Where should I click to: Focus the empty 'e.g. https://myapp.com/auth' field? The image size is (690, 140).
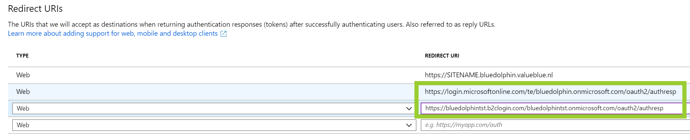[555, 125]
